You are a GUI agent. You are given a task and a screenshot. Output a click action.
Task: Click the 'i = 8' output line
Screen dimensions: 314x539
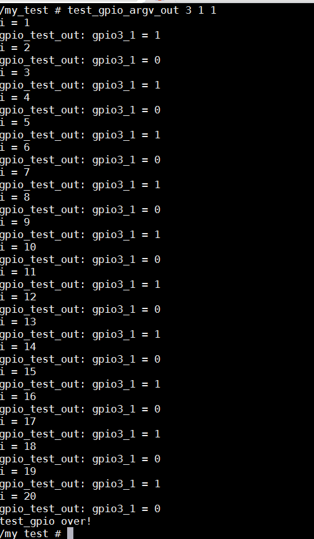pyautogui.click(x=15, y=197)
